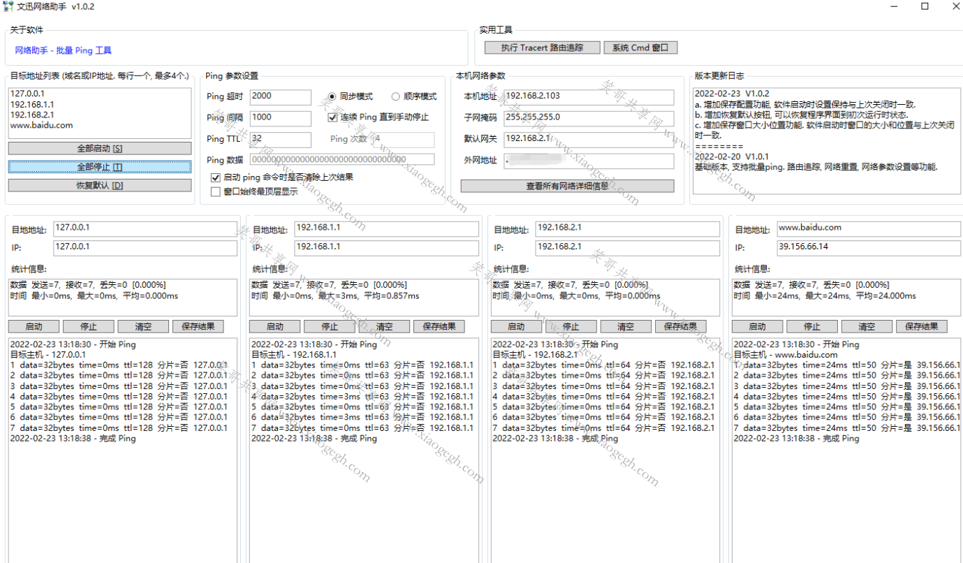Clear results in 192.168.1.1 panel
Image resolution: width=963 pixels, height=563 pixels.
coord(384,326)
